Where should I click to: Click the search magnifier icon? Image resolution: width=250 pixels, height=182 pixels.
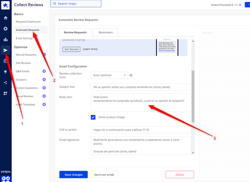pos(54,3)
